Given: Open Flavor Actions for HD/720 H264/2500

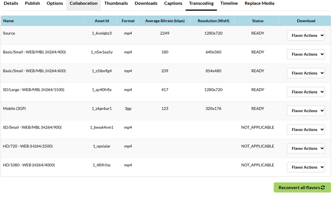Looking at the screenshot, I should [x=306, y=148].
